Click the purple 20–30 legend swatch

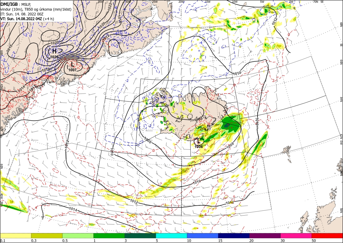265,235
